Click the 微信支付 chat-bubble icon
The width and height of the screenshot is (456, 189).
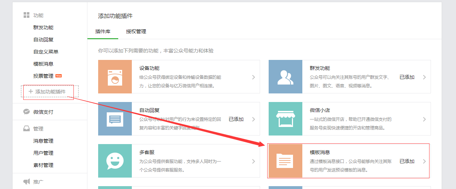27,112
